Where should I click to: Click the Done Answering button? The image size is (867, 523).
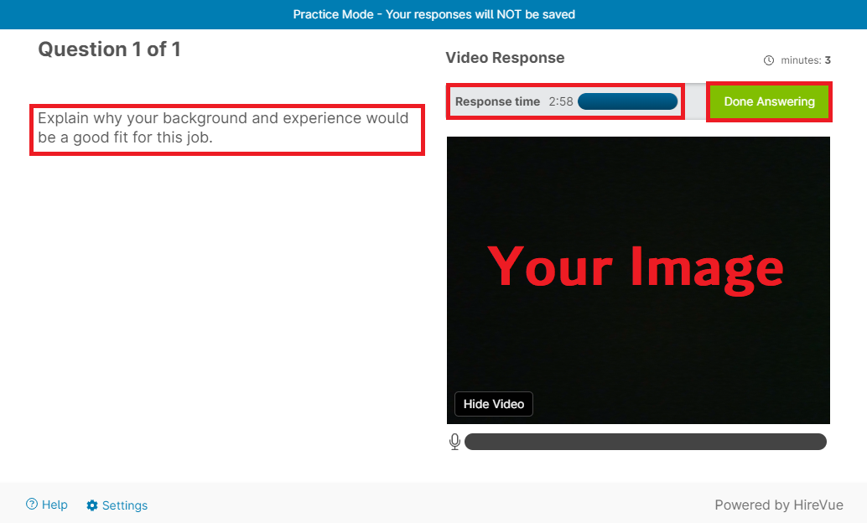[x=769, y=101]
